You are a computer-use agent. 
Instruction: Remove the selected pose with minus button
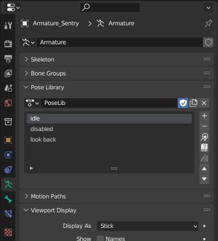coord(204,126)
